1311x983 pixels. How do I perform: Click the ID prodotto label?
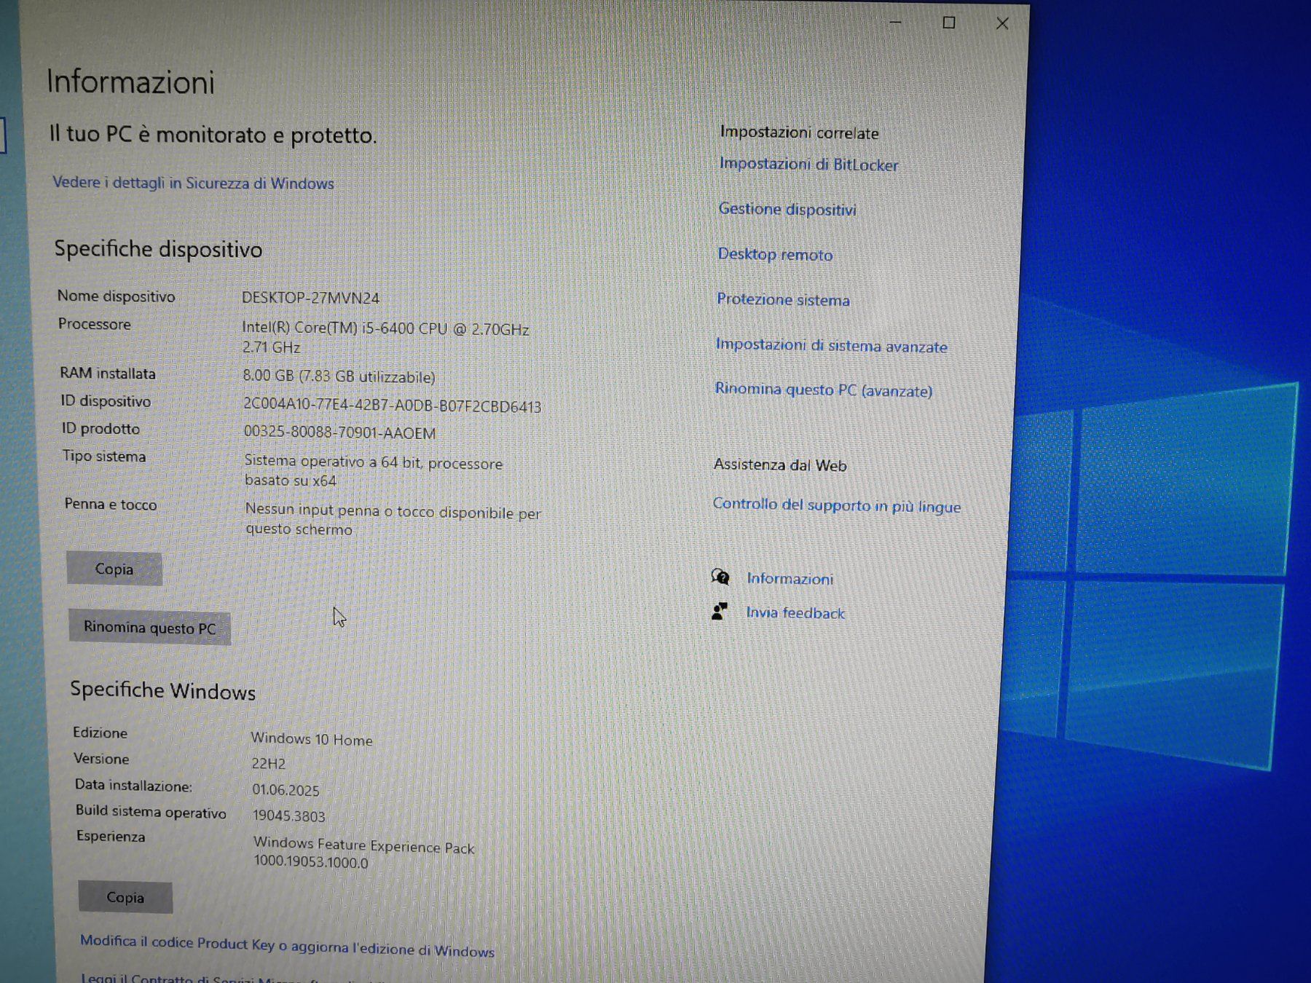[101, 428]
